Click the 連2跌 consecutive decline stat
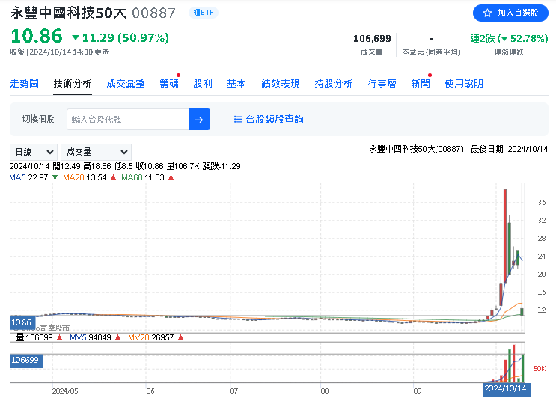 [509, 38]
